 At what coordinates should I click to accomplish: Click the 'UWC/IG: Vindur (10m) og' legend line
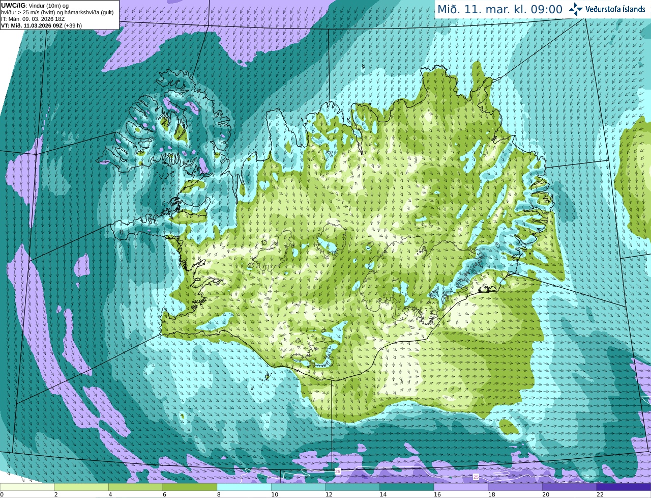(35, 6)
